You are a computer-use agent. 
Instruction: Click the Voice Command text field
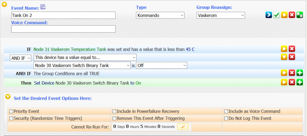coord(63,29)
